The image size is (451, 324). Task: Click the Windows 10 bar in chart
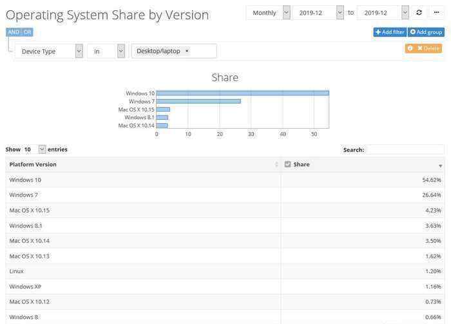pos(242,93)
